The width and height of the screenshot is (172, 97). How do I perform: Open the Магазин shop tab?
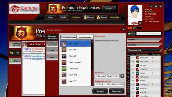pos(89,17)
